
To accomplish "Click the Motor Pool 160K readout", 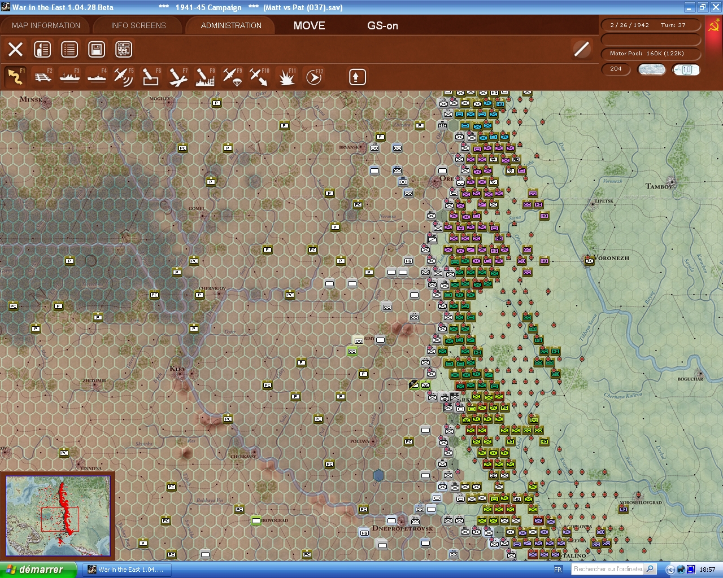I will (651, 54).
